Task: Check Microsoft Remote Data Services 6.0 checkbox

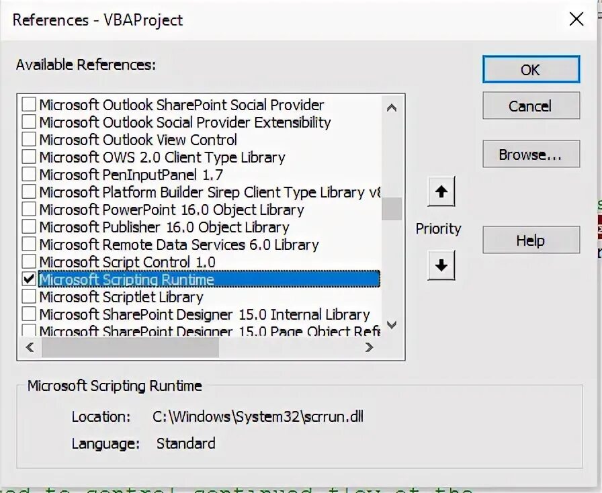Action: click(29, 244)
